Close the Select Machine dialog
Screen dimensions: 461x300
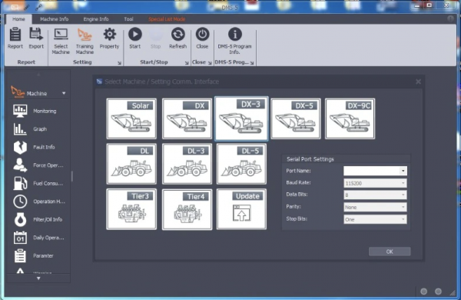click(418, 82)
